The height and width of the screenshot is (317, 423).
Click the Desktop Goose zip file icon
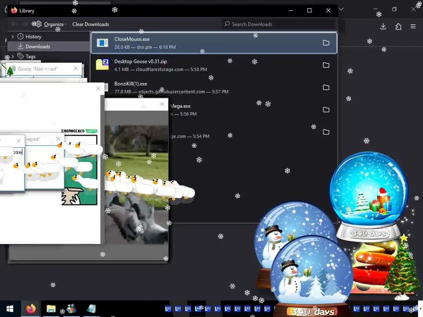(x=102, y=64)
